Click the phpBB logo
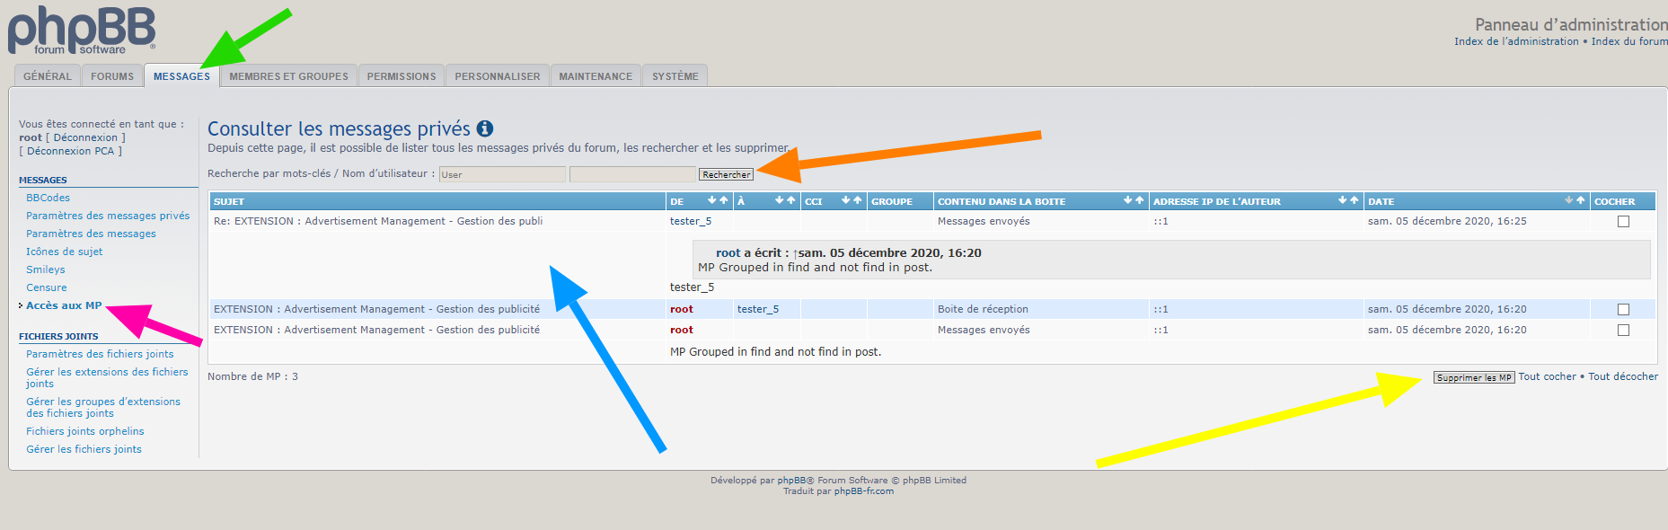The image size is (1668, 530). (x=82, y=30)
